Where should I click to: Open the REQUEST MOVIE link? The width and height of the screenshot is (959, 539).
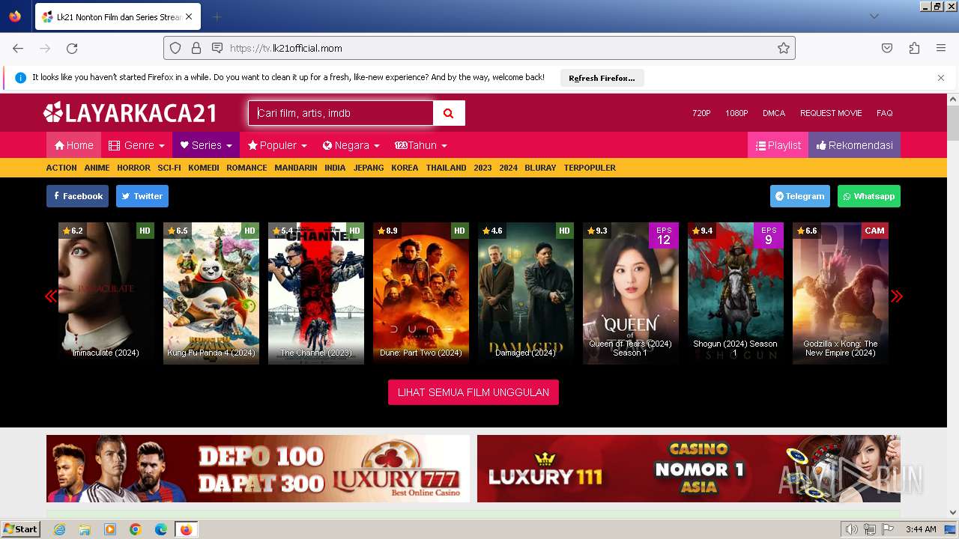831,113
